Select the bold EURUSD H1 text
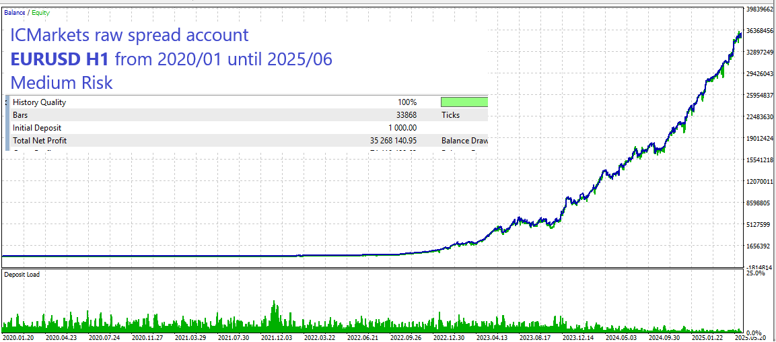Image resolution: width=776 pixels, height=342 pixels. (x=59, y=59)
